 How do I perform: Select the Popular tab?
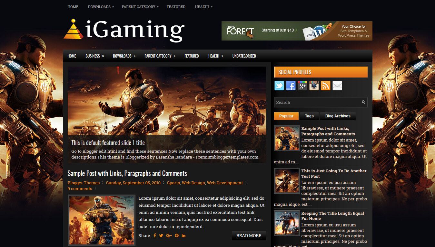coord(286,116)
